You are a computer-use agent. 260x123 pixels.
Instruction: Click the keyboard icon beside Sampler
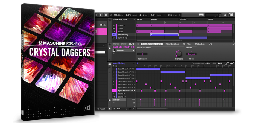[x=114, y=51]
